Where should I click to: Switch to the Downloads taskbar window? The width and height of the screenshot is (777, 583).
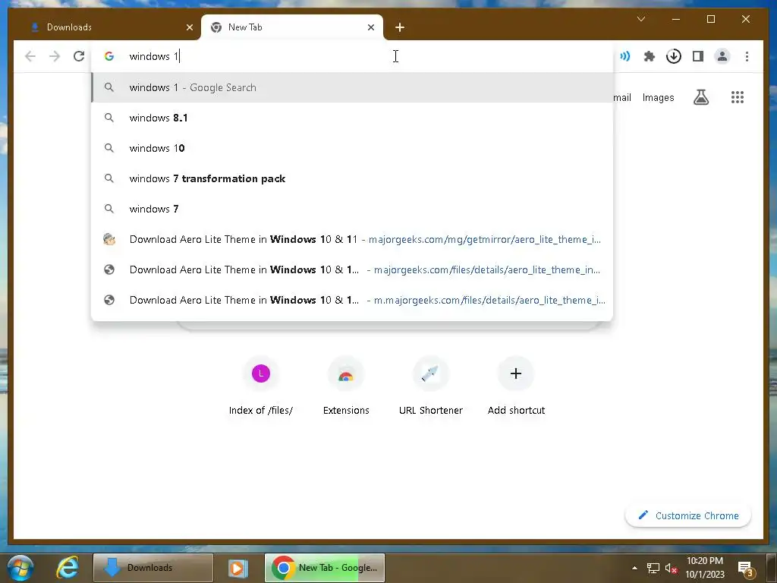tap(153, 568)
